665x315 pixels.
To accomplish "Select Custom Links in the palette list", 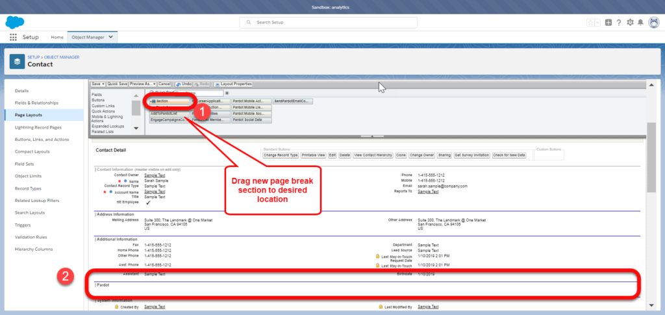I will pyautogui.click(x=103, y=106).
